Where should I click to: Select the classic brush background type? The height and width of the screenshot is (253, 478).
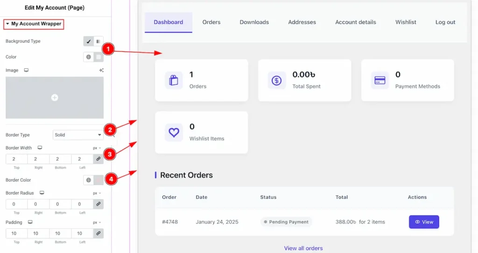[89, 41]
